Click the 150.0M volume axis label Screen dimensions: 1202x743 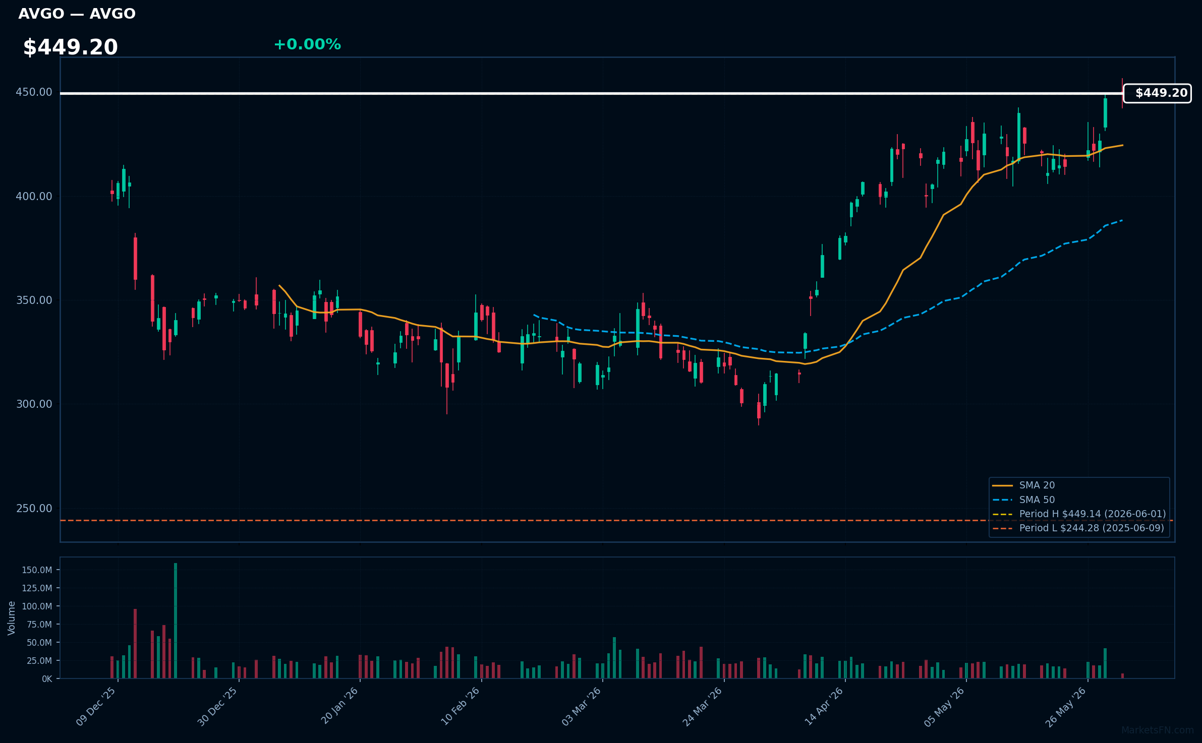[37, 570]
